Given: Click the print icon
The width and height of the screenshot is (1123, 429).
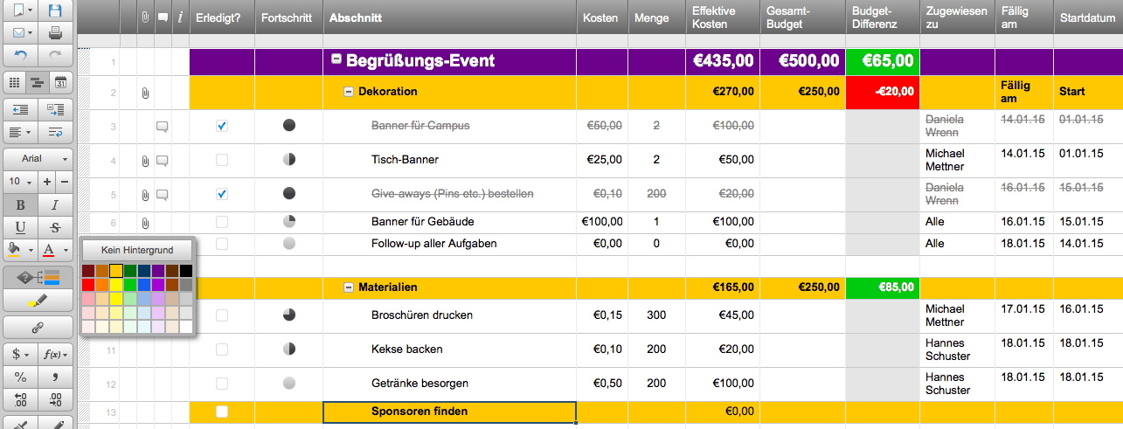Looking at the screenshot, I should [55, 33].
